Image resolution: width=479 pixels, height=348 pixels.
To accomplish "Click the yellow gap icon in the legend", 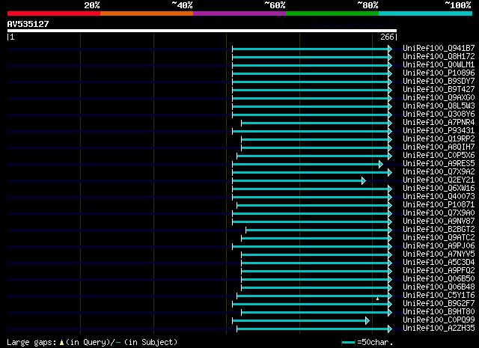I will (x=61, y=343).
